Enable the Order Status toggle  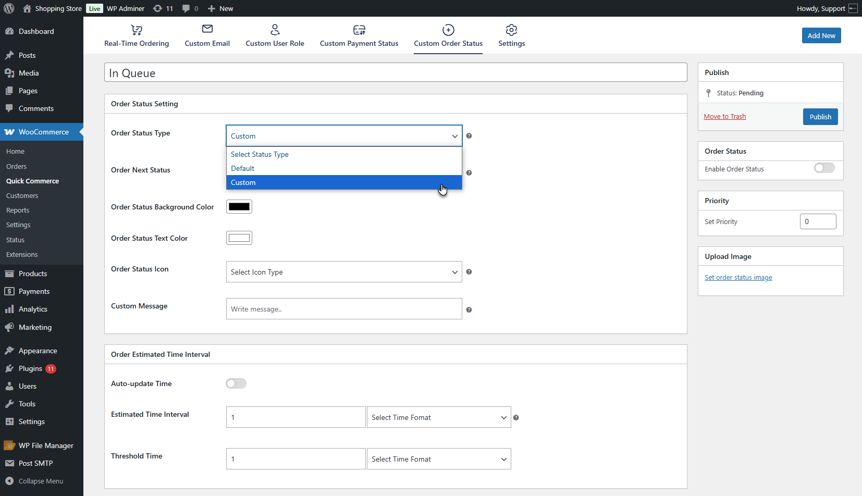coord(824,168)
